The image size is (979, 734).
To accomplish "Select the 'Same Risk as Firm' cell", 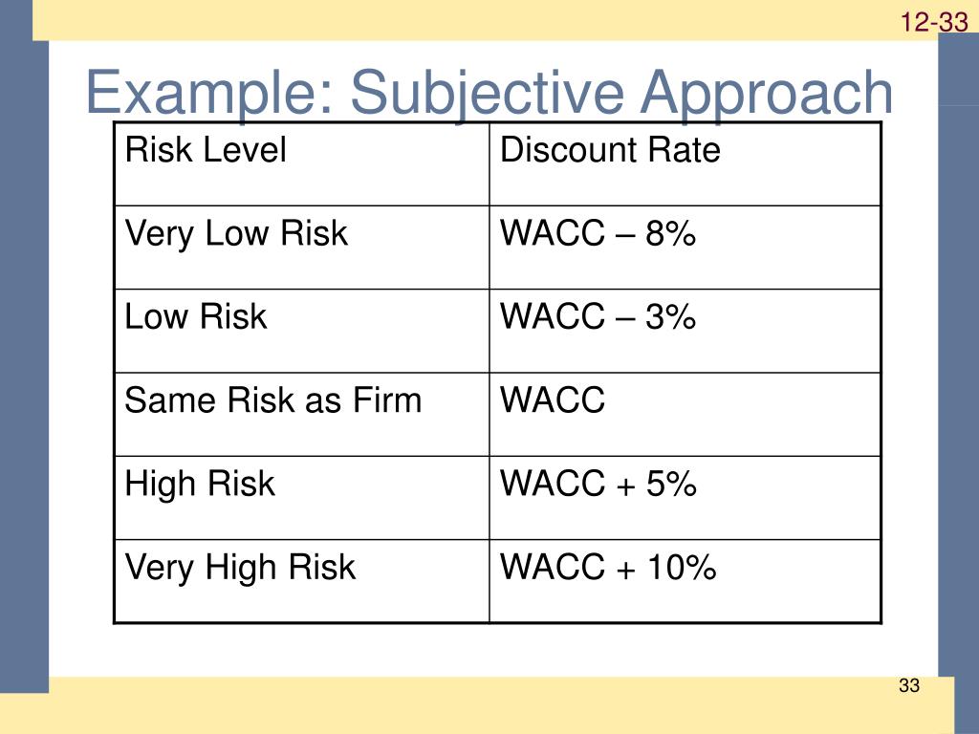I will 301,415.
